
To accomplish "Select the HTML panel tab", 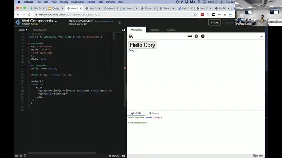I will (136, 113).
